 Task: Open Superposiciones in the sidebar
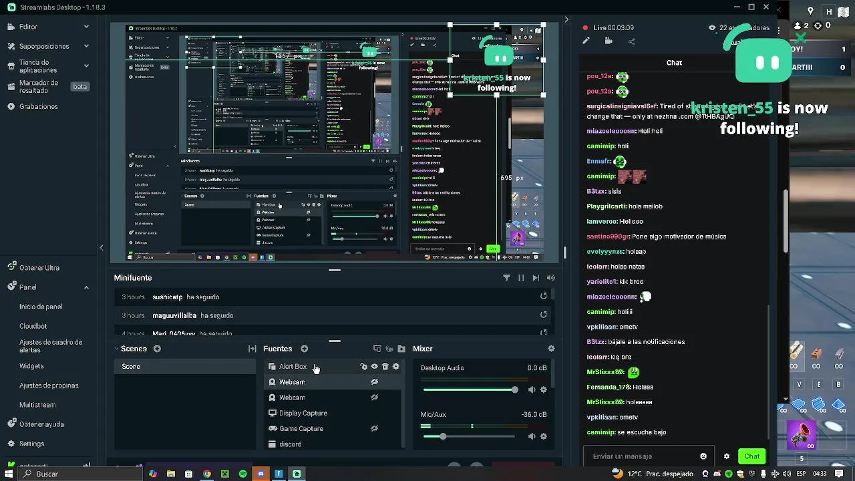click(x=44, y=46)
